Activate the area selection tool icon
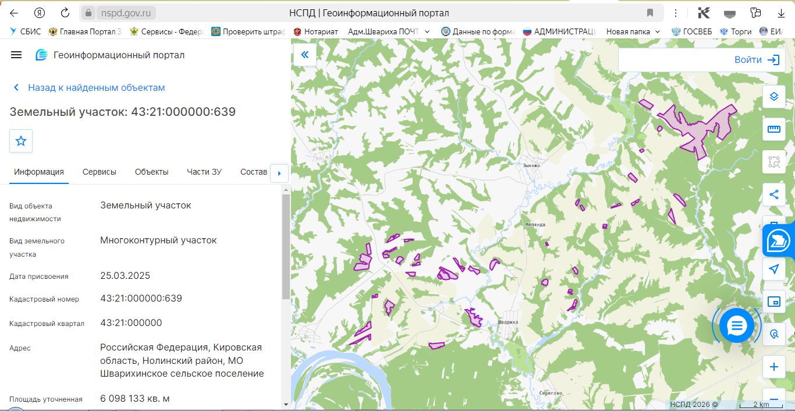The image size is (795, 411). tap(773, 162)
